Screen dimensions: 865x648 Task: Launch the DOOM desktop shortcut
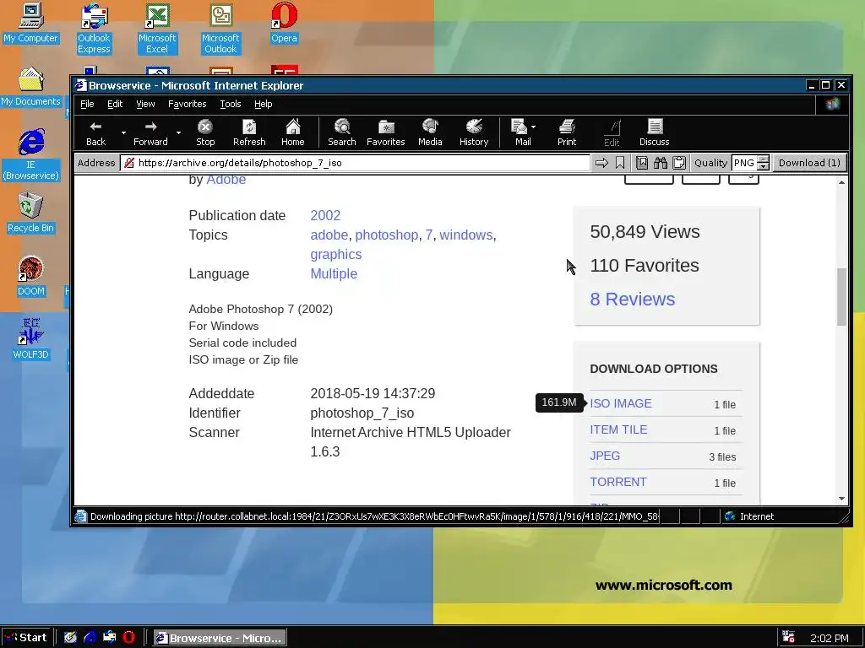[30, 276]
